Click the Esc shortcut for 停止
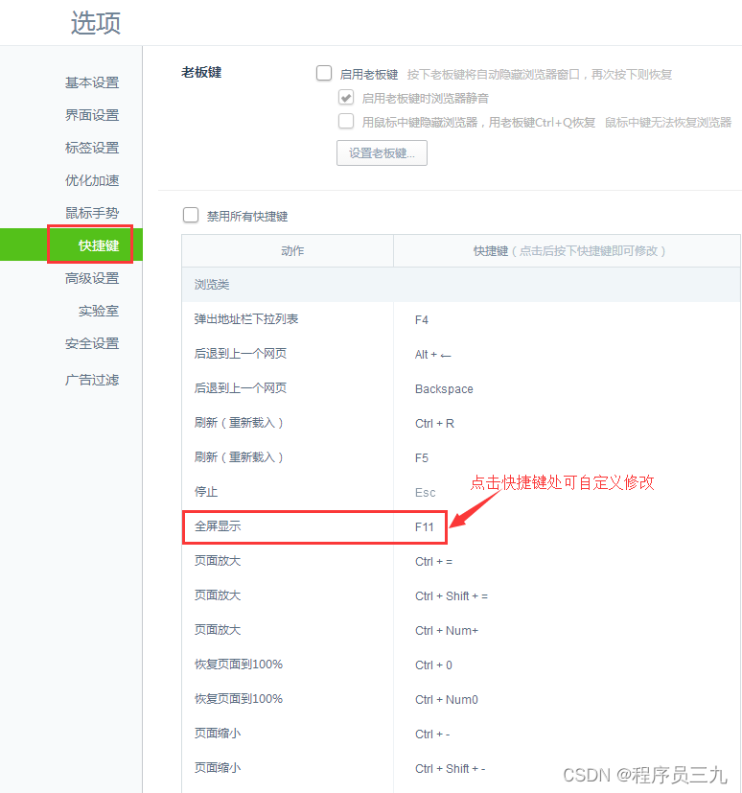 (x=425, y=493)
